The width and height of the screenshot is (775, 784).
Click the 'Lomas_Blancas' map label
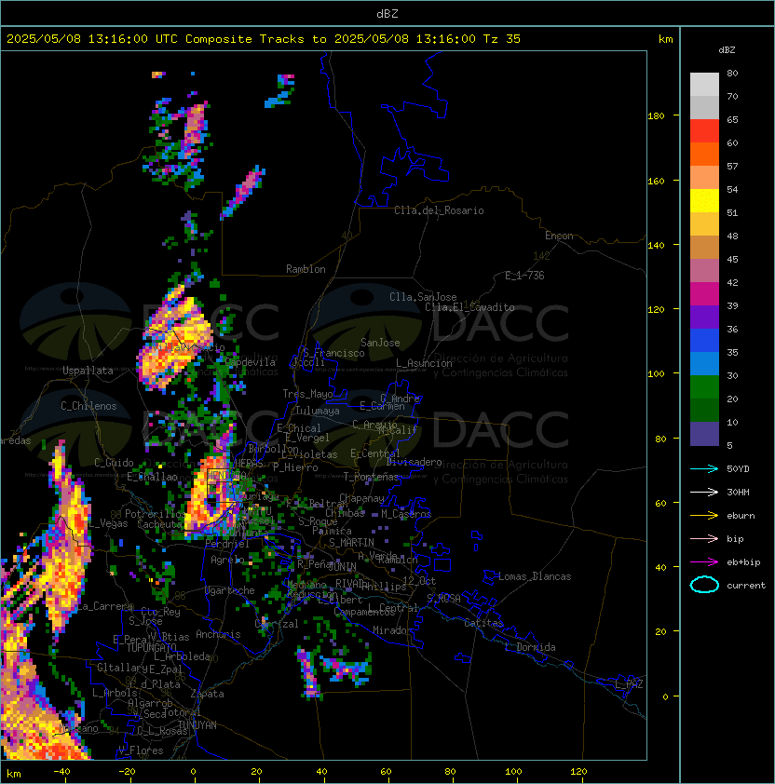tap(535, 576)
